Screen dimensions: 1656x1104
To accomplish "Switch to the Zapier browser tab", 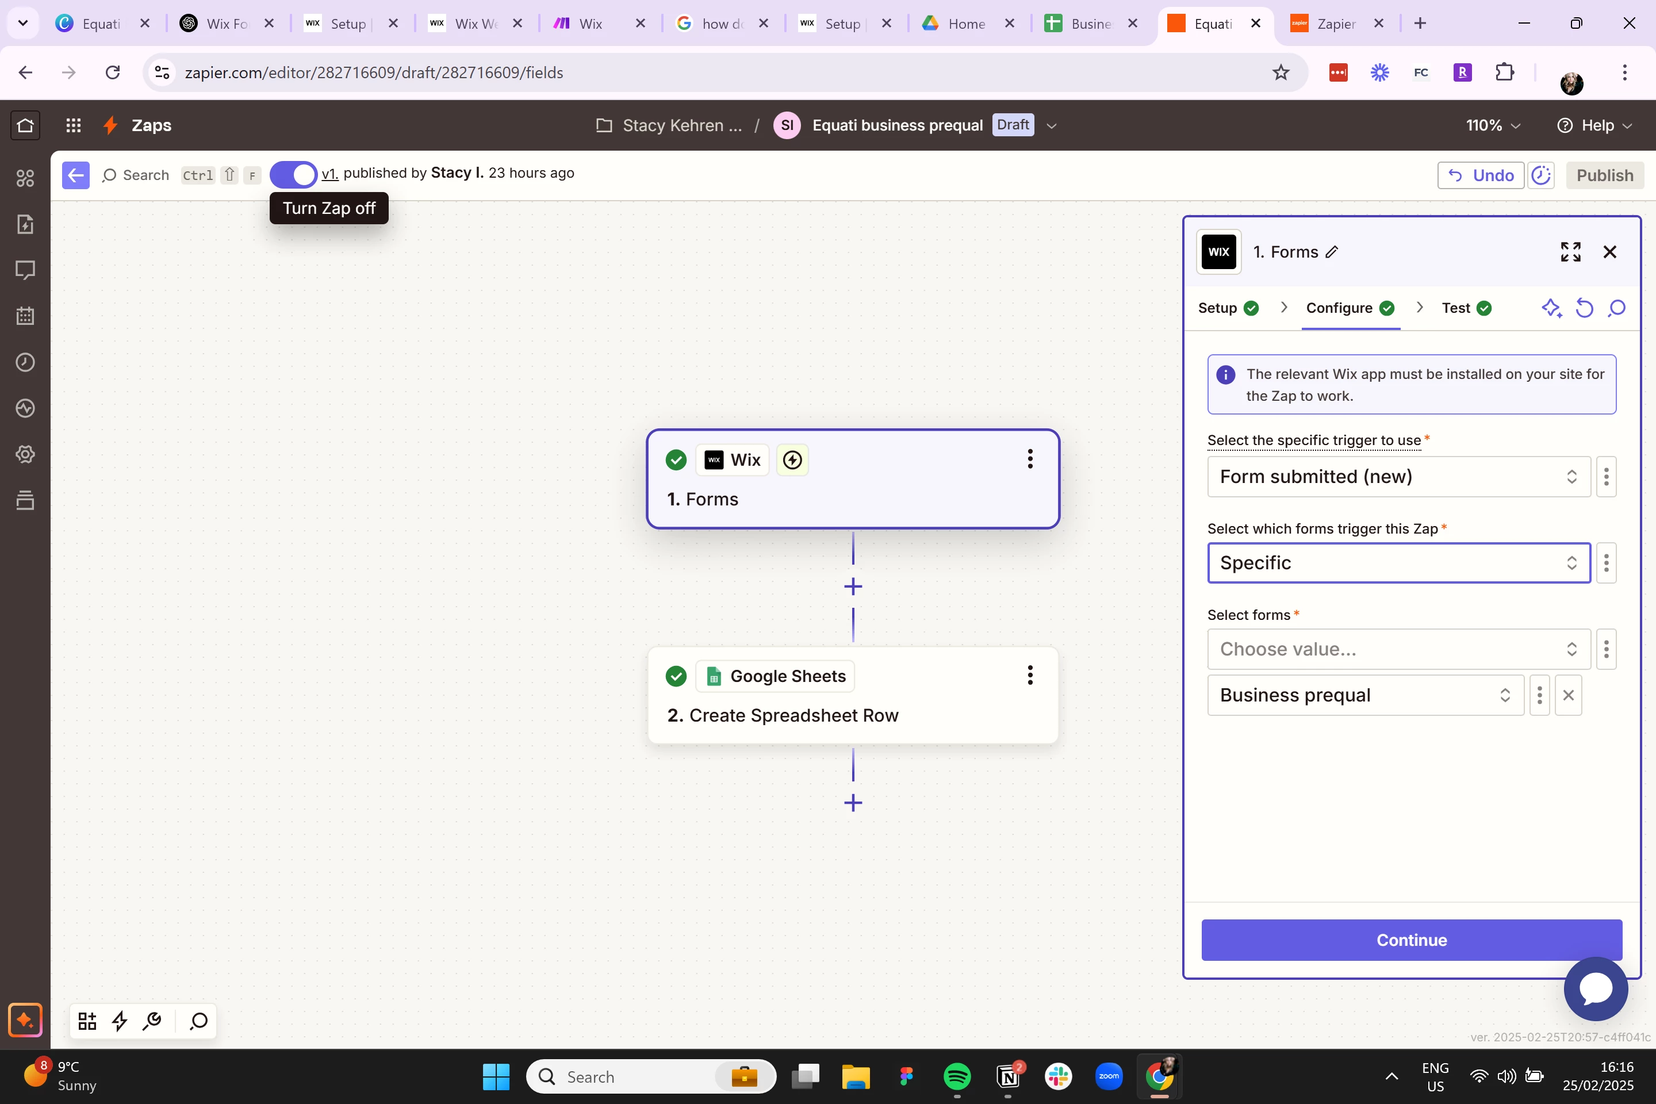I will pos(1337,24).
